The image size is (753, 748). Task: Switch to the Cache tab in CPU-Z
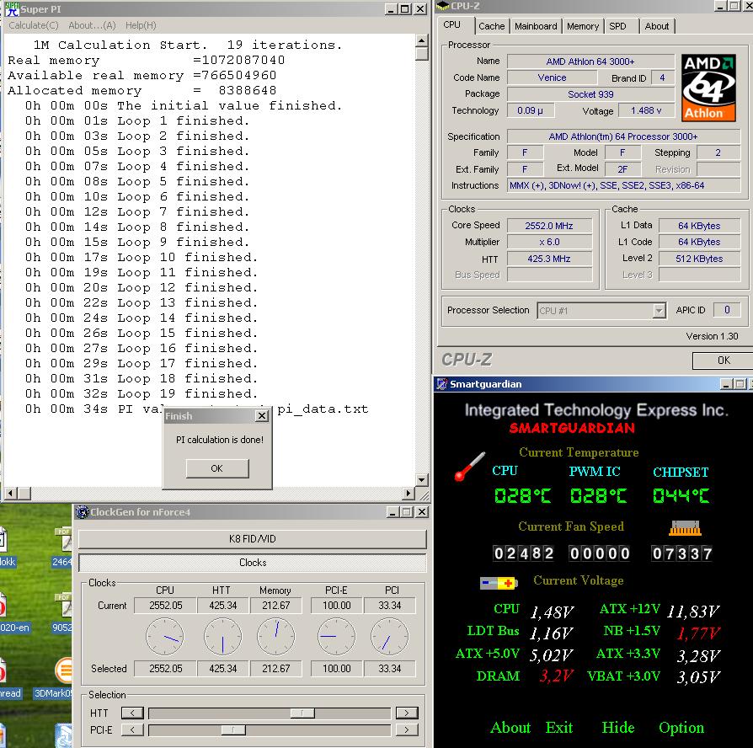tap(492, 26)
